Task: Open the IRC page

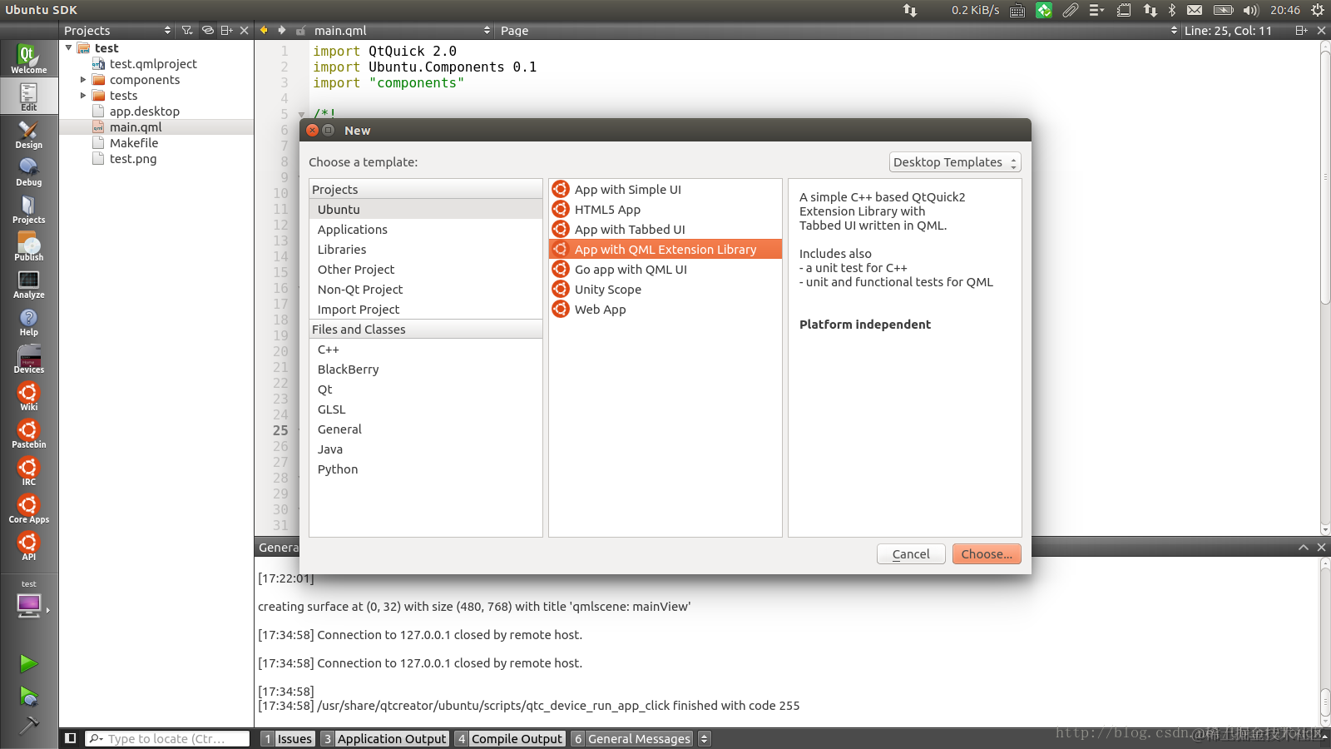Action: coord(28,471)
